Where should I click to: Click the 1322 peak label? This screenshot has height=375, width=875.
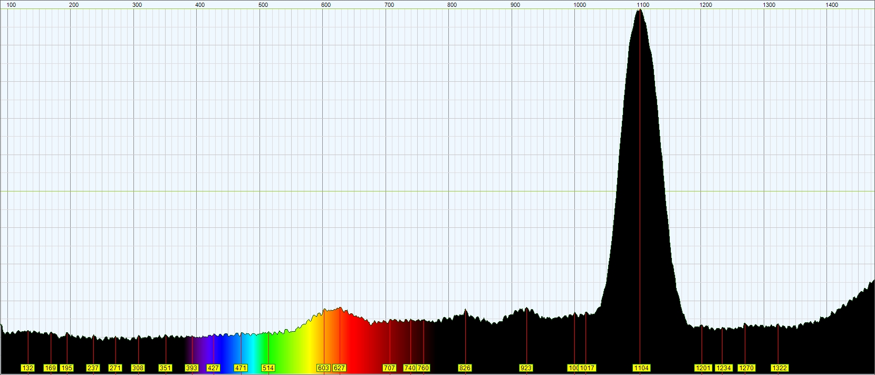pyautogui.click(x=780, y=368)
